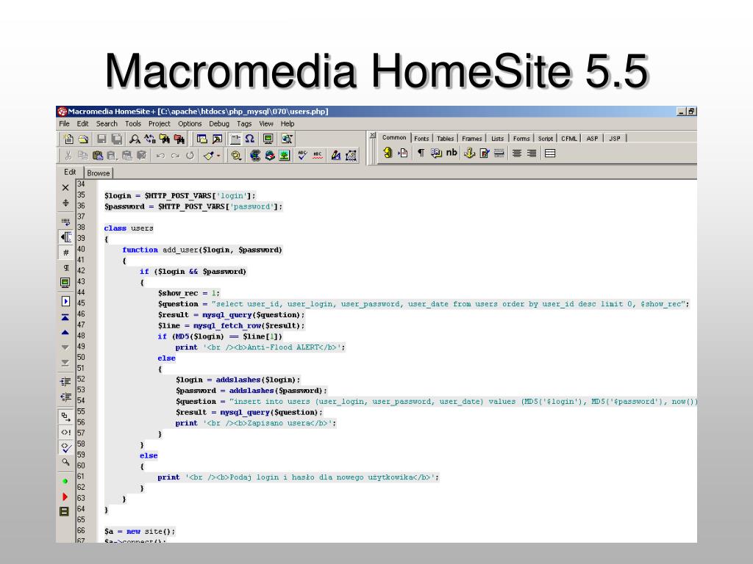Open Extended Replace red folder icon
Viewport: 753px width, 564px height.
[179, 139]
